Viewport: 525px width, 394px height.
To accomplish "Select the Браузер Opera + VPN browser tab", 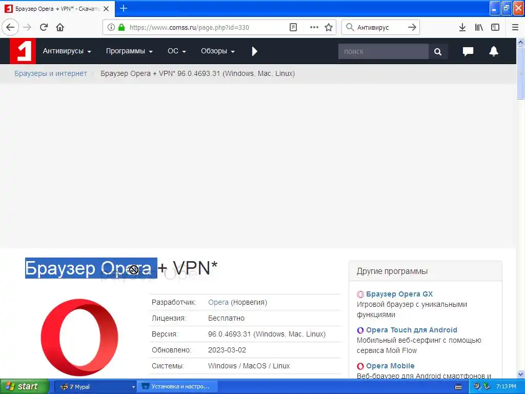I will [x=57, y=9].
